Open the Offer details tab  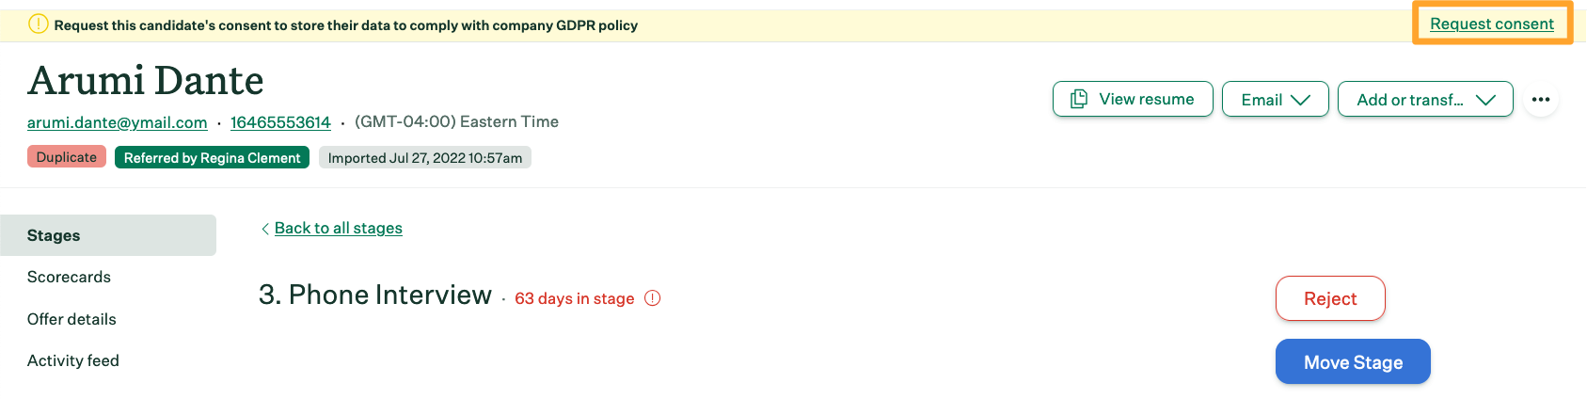pos(71,319)
